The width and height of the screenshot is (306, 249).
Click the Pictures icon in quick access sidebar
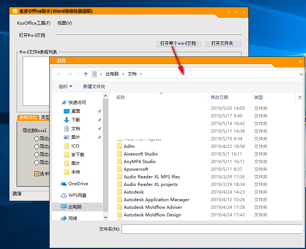(67, 137)
